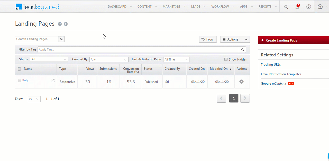The height and width of the screenshot is (161, 329).
Task: Open the REPORTS menu
Action: (265, 7)
